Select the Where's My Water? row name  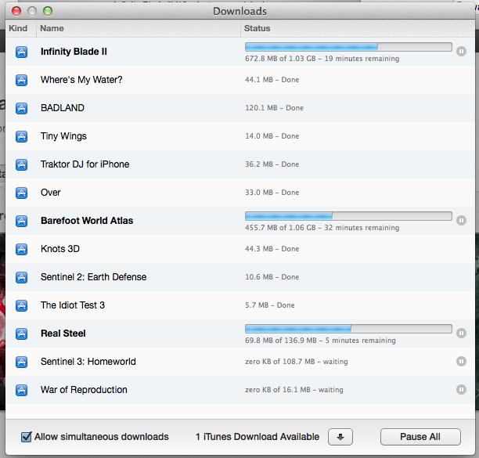[81, 80]
